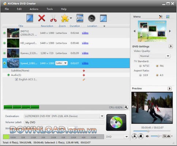Click the menu edit tools icon
The height and width of the screenshot is (146, 177).
(161, 16)
